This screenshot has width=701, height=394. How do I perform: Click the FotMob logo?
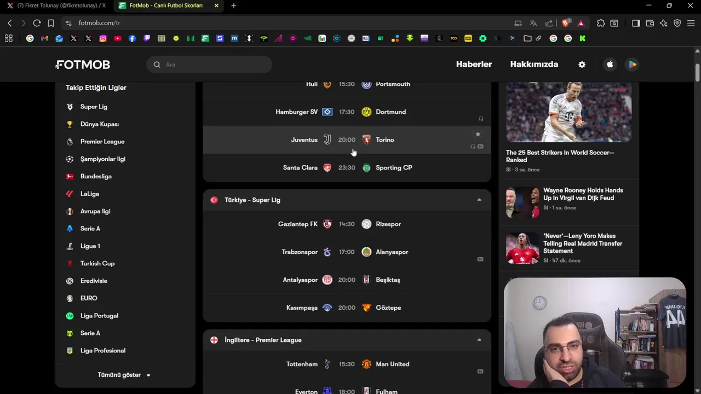click(x=83, y=65)
